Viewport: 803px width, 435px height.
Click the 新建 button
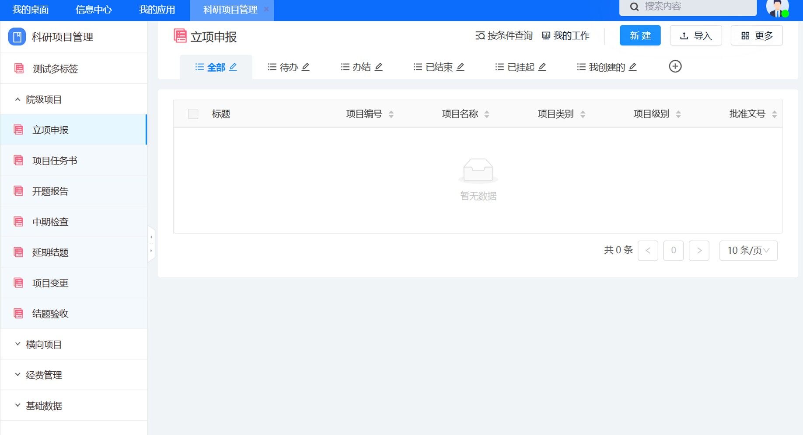click(x=640, y=36)
